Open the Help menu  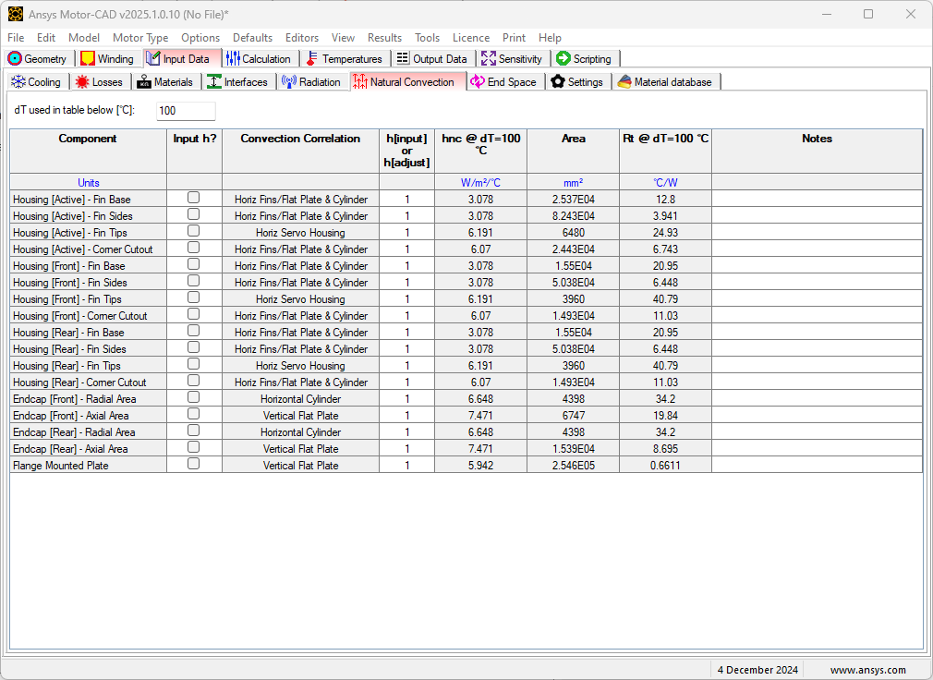(x=550, y=38)
